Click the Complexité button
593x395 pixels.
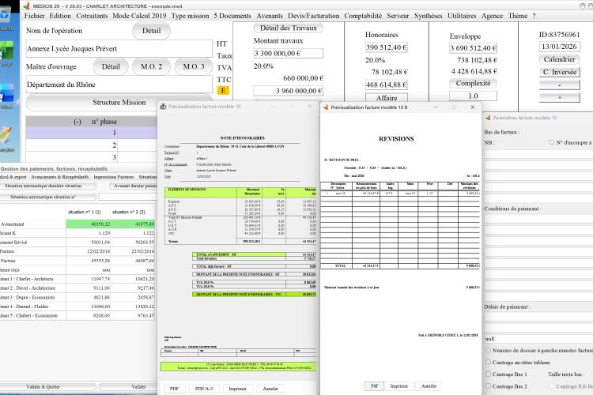(x=473, y=83)
